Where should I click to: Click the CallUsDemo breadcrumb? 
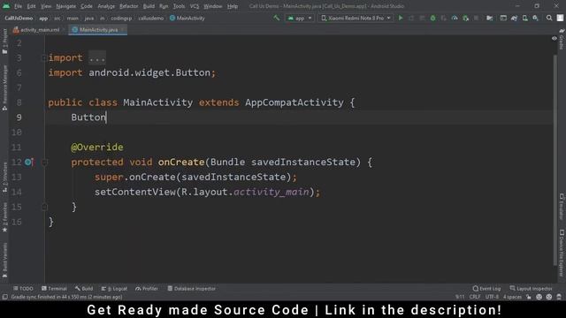[19, 18]
